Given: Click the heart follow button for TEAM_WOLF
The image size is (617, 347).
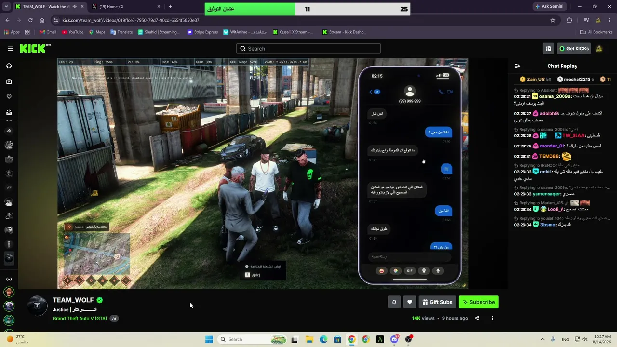Looking at the screenshot, I should pyautogui.click(x=410, y=302).
